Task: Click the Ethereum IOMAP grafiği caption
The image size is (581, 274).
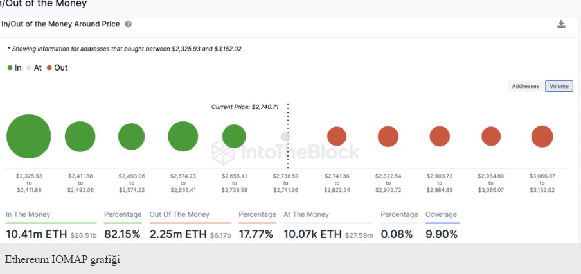Action: (x=62, y=260)
